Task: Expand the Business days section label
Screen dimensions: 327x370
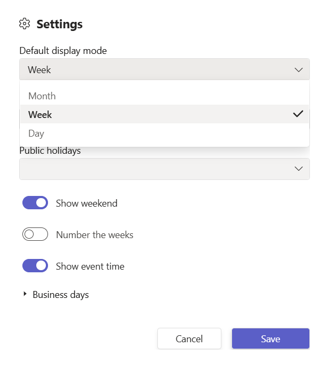Action: point(61,295)
